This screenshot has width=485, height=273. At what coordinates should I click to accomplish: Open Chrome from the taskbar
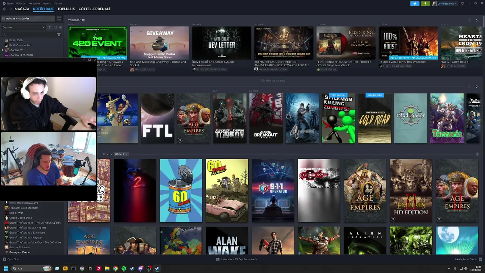pos(115,268)
